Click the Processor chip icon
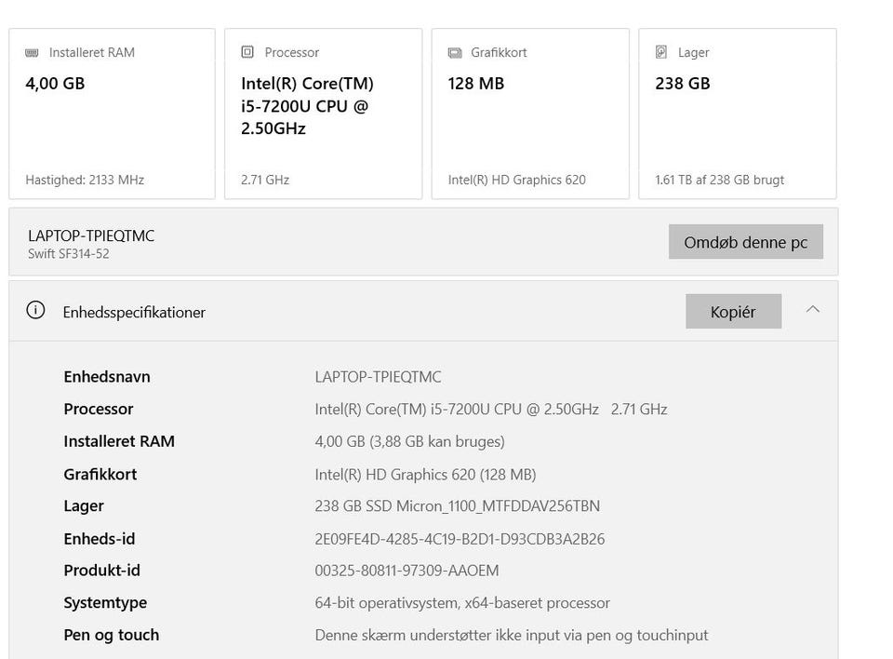The width and height of the screenshot is (893, 659). (247, 52)
